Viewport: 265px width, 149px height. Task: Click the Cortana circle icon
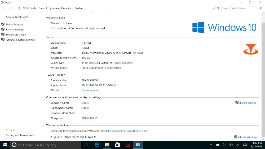[x=14, y=145]
